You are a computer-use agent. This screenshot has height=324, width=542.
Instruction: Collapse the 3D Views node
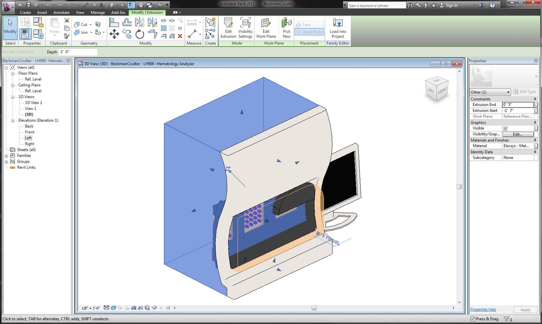(13, 97)
